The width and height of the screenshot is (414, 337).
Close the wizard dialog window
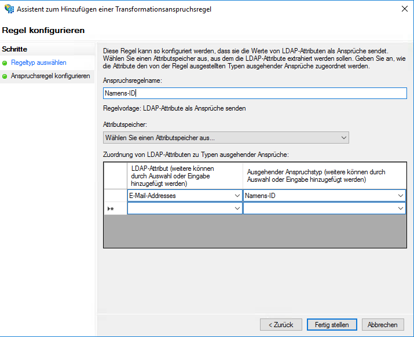pos(403,9)
